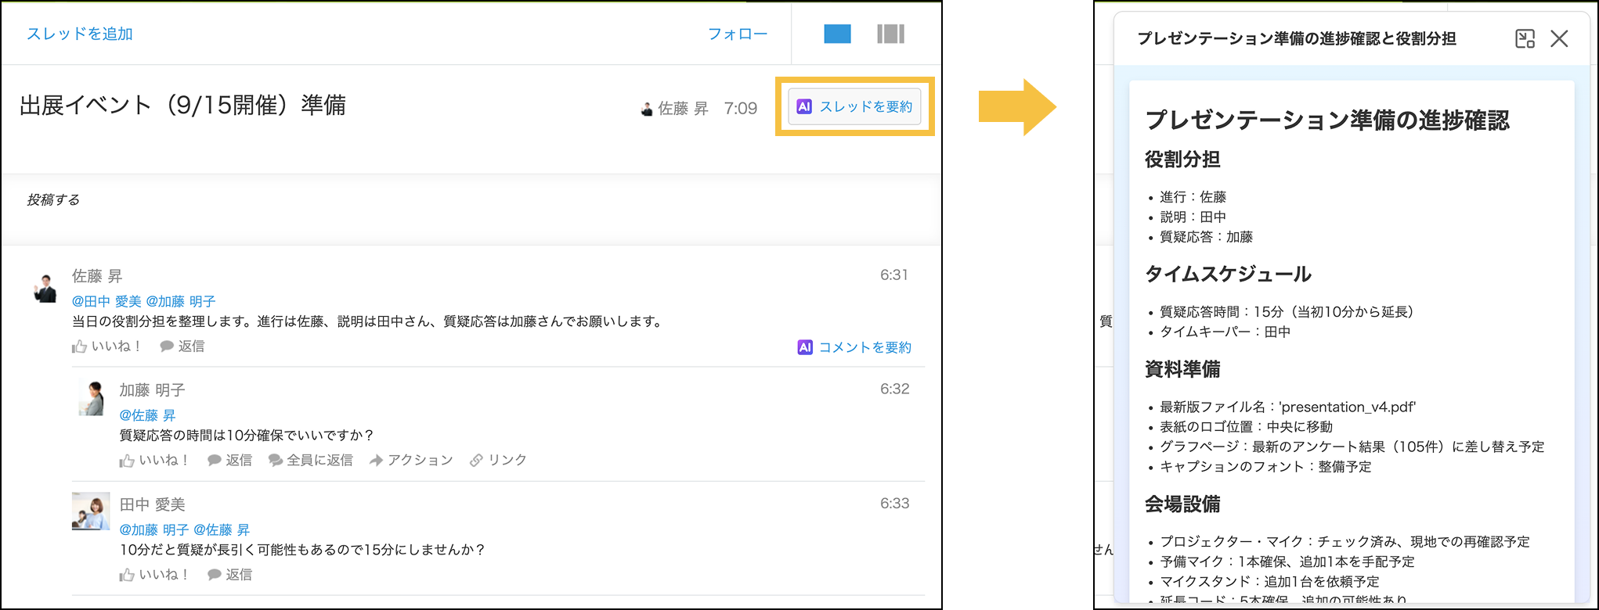Reply to 佐藤 昇's comment via 返信
Viewport: 1599px width, 610px height.
(182, 346)
